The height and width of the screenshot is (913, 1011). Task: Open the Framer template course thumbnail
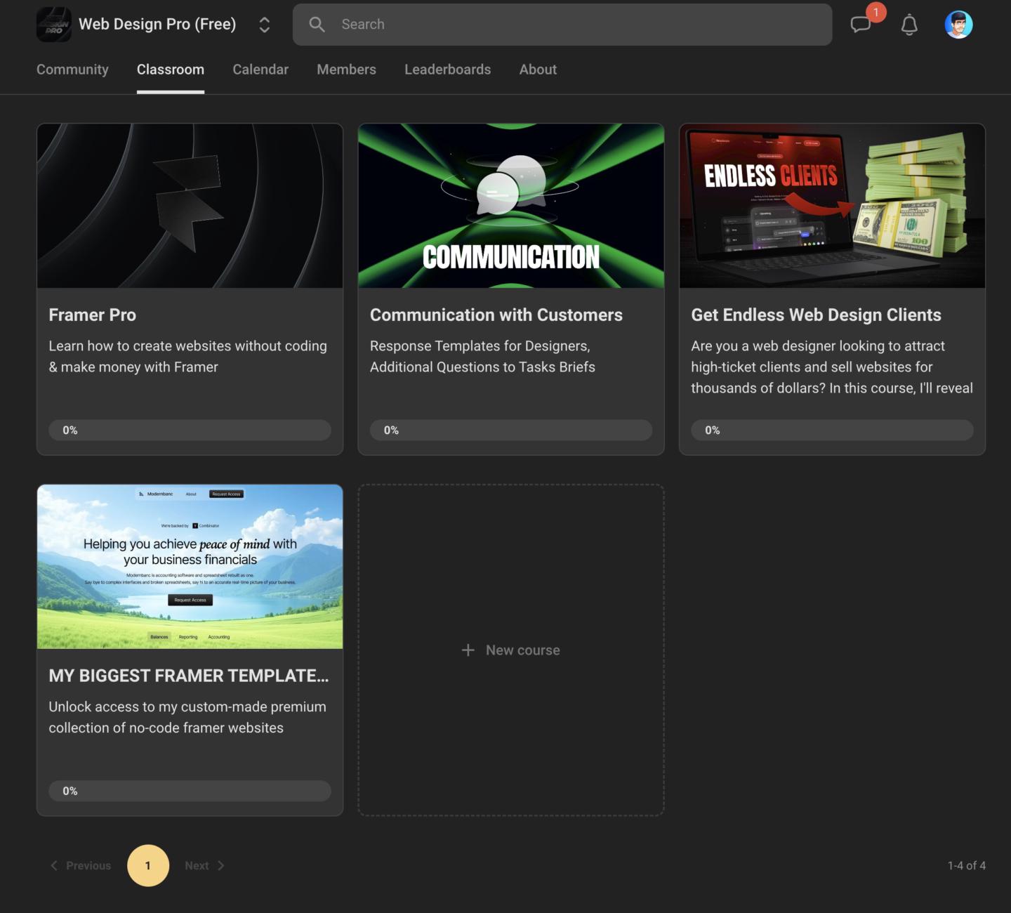190,567
